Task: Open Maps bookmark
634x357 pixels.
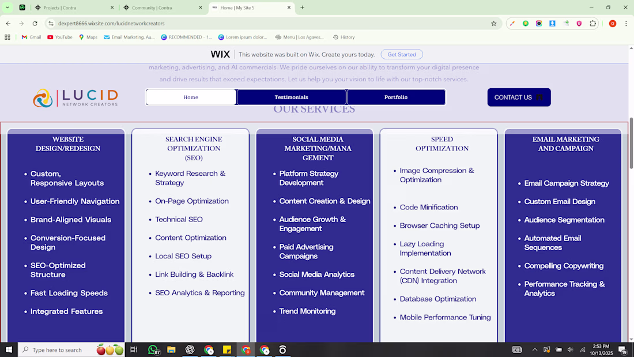Action: point(88,37)
